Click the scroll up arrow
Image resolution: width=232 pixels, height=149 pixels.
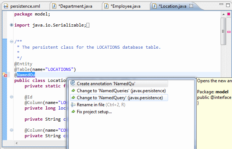tap(224, 14)
